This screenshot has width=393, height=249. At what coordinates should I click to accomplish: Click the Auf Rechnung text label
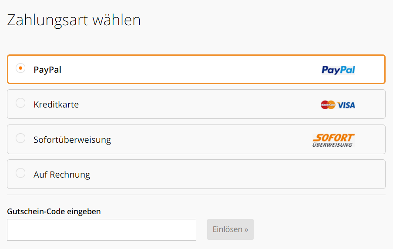(x=62, y=174)
